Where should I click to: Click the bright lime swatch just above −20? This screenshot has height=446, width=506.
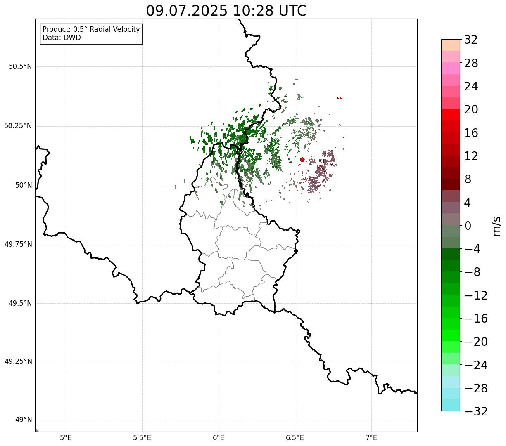pos(451,335)
